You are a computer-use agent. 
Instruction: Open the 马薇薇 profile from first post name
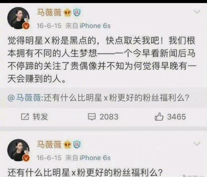click(x=49, y=13)
